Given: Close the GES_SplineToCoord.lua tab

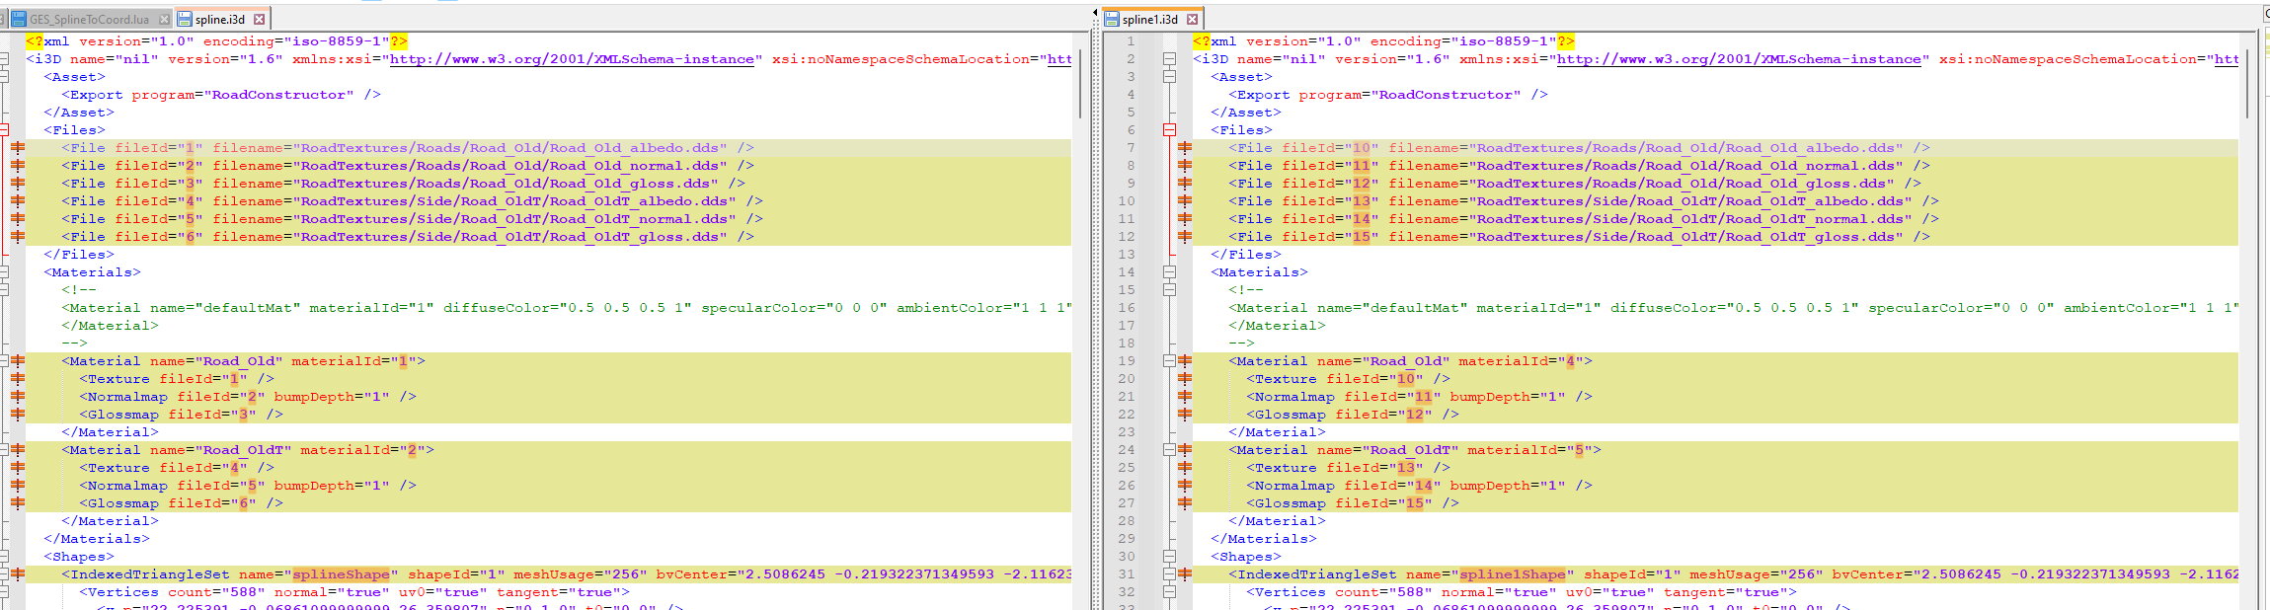Looking at the screenshot, I should (165, 19).
